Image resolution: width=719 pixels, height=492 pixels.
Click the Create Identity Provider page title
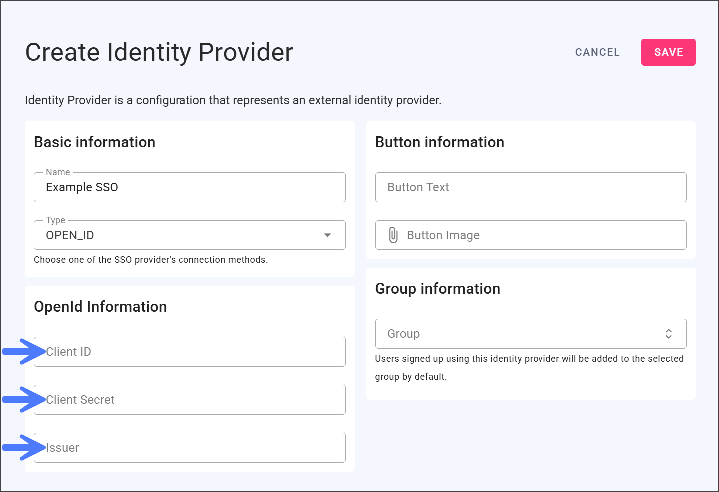159,52
